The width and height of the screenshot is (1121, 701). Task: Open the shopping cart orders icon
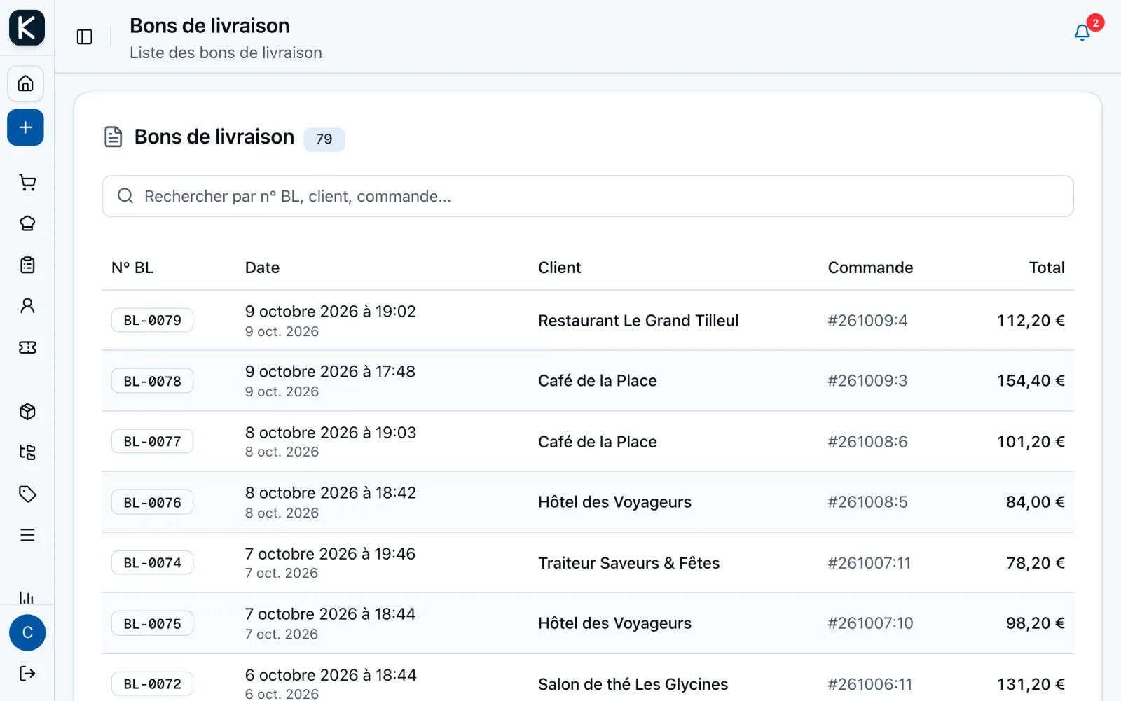pos(27,183)
